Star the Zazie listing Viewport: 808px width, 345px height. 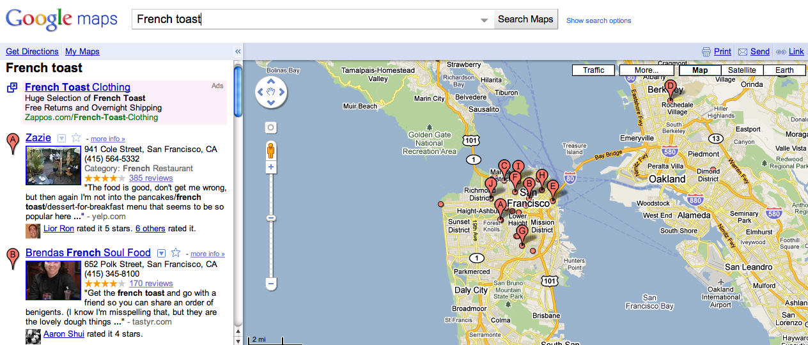pos(76,138)
